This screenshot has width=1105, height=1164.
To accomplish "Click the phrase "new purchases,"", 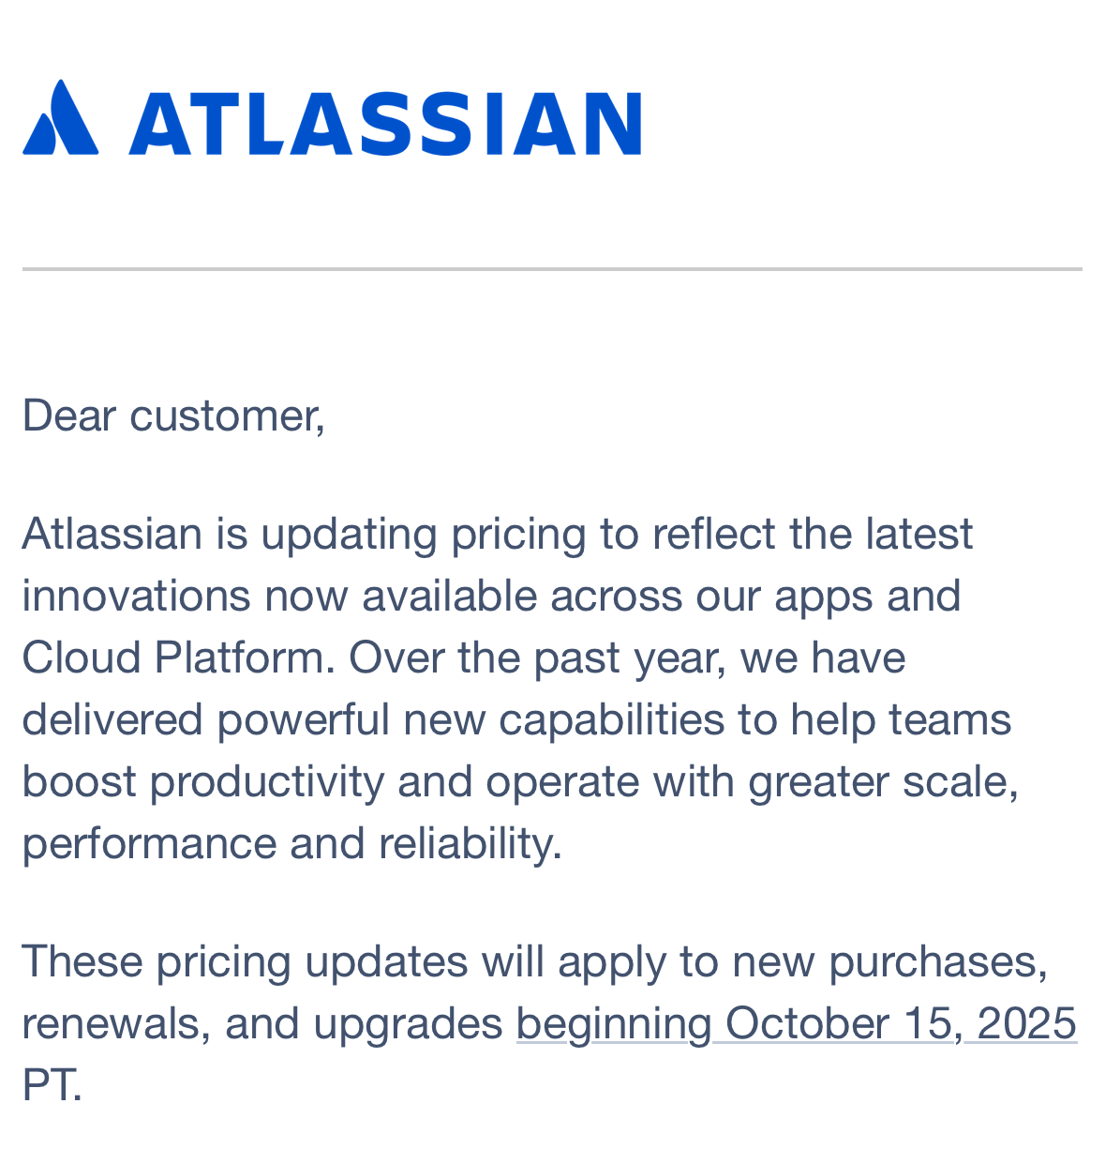I will (x=890, y=962).
